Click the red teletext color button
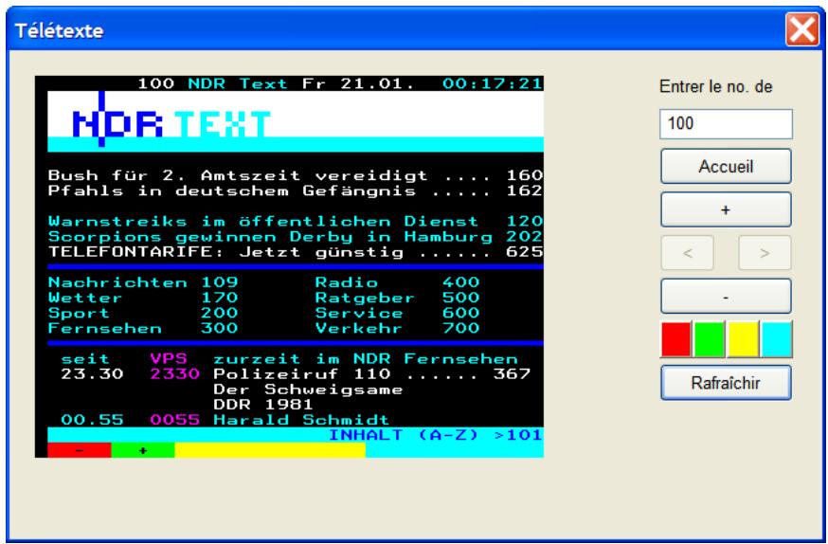This screenshot has width=828, height=544. click(x=676, y=337)
